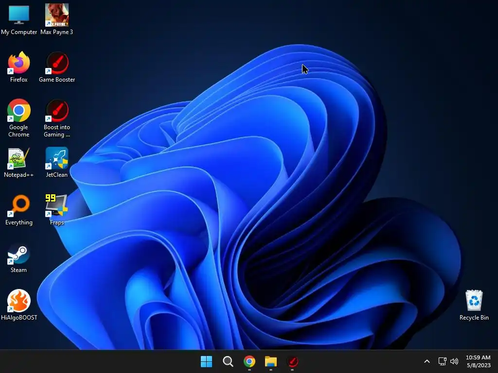Open the My Computer desktop icon
This screenshot has height=373, width=498.
[x=19, y=19]
